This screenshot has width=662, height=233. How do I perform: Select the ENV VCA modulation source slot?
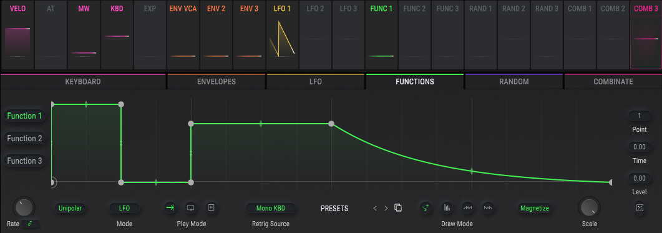pyautogui.click(x=183, y=35)
